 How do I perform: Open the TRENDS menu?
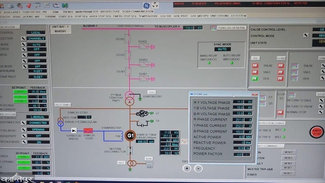click(68, 11)
